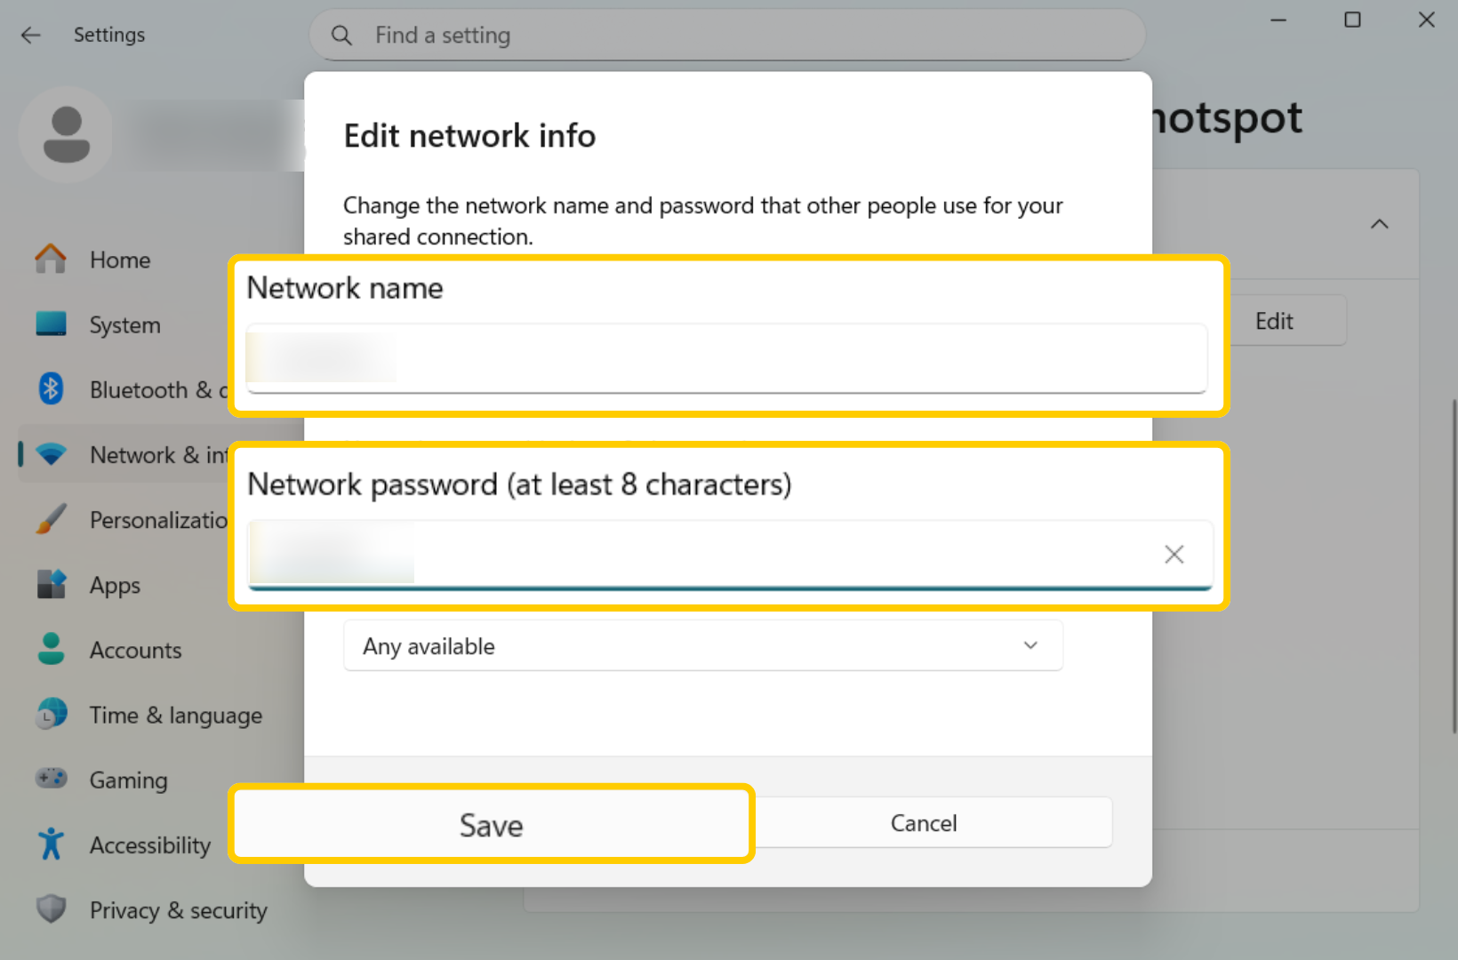
Task: Clear the network password field
Action: click(1174, 555)
